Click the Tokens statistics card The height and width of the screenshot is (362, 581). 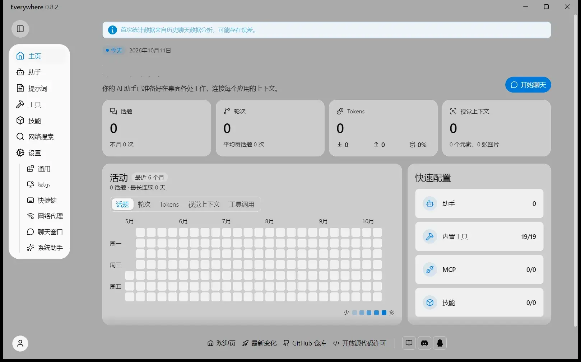pyautogui.click(x=383, y=128)
